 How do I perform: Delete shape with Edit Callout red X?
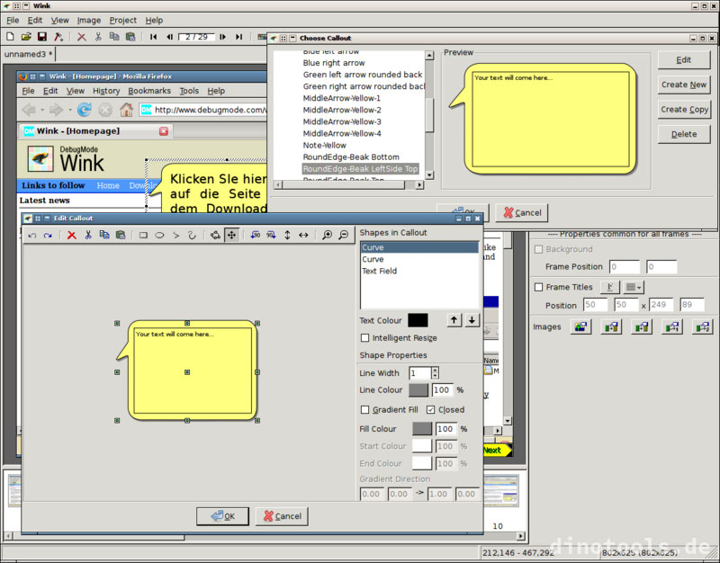click(71, 236)
